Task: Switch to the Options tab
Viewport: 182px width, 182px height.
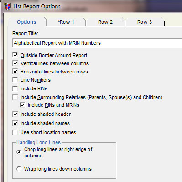Action: 26,22
